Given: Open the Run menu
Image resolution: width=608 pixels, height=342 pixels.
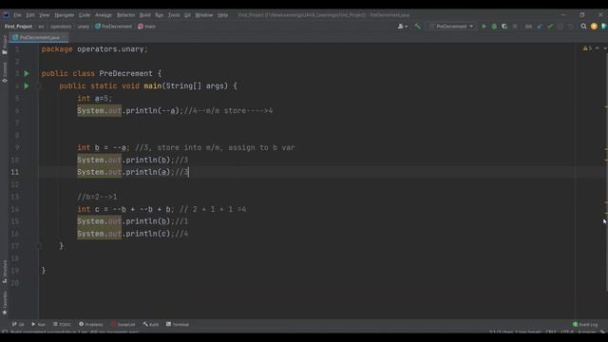Looking at the screenshot, I should coord(159,15).
